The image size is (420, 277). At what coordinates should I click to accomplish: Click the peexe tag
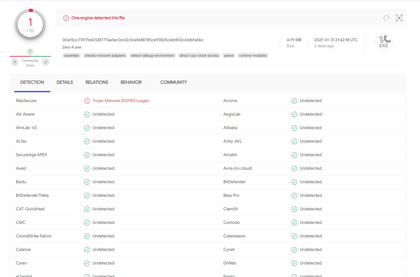point(229,55)
